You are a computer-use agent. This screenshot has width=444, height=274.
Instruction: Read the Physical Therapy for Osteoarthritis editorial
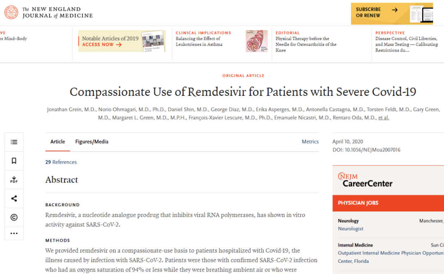click(x=305, y=44)
